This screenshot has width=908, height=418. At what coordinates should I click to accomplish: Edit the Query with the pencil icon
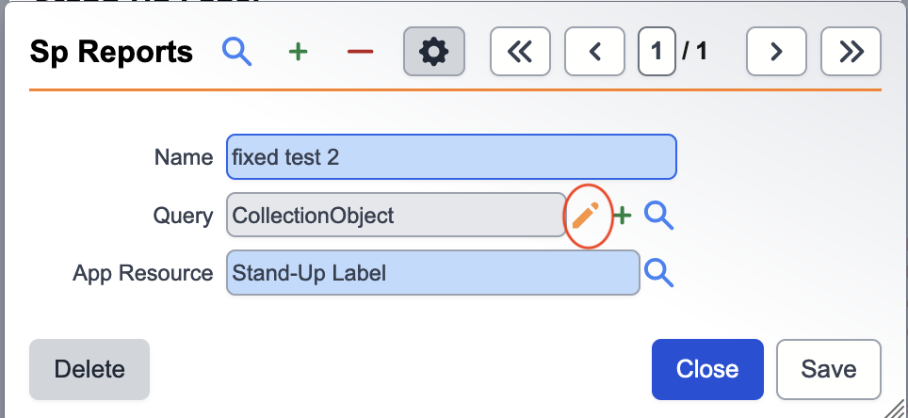(x=585, y=217)
